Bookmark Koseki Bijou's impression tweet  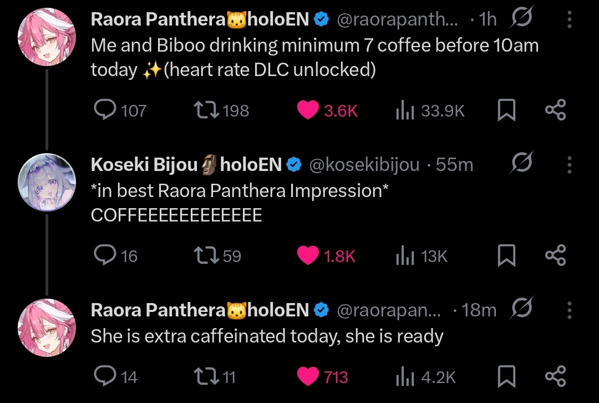[x=505, y=255]
